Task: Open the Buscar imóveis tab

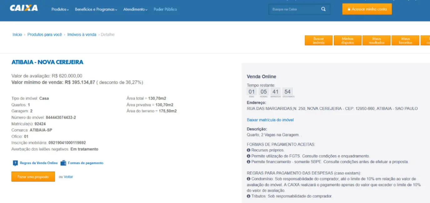Action: coord(319,41)
